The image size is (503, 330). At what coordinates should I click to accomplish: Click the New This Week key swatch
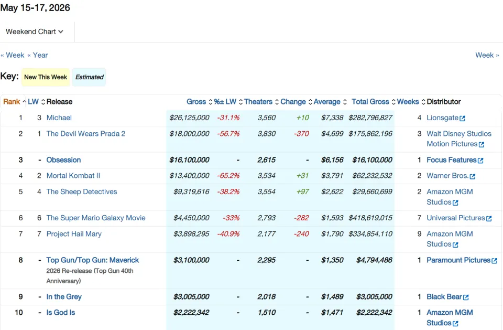tap(46, 77)
